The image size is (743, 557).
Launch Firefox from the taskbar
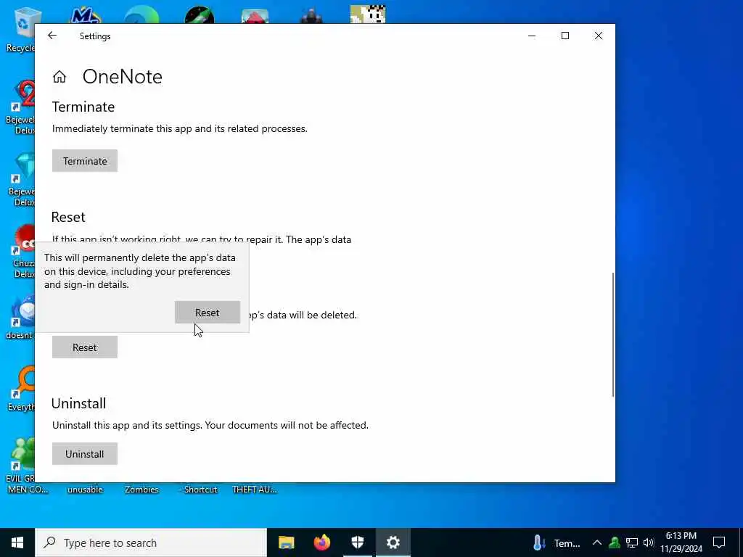(x=322, y=542)
